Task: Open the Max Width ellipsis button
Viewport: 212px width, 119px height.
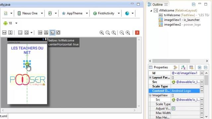Action: pyautogui.click(x=202, y=113)
